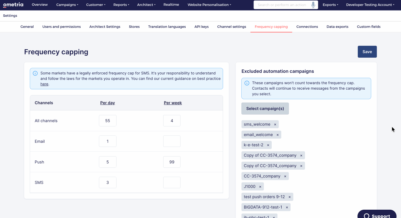This screenshot has width=401, height=218.
Task: Save the frequency capping settings
Action: 367,52
